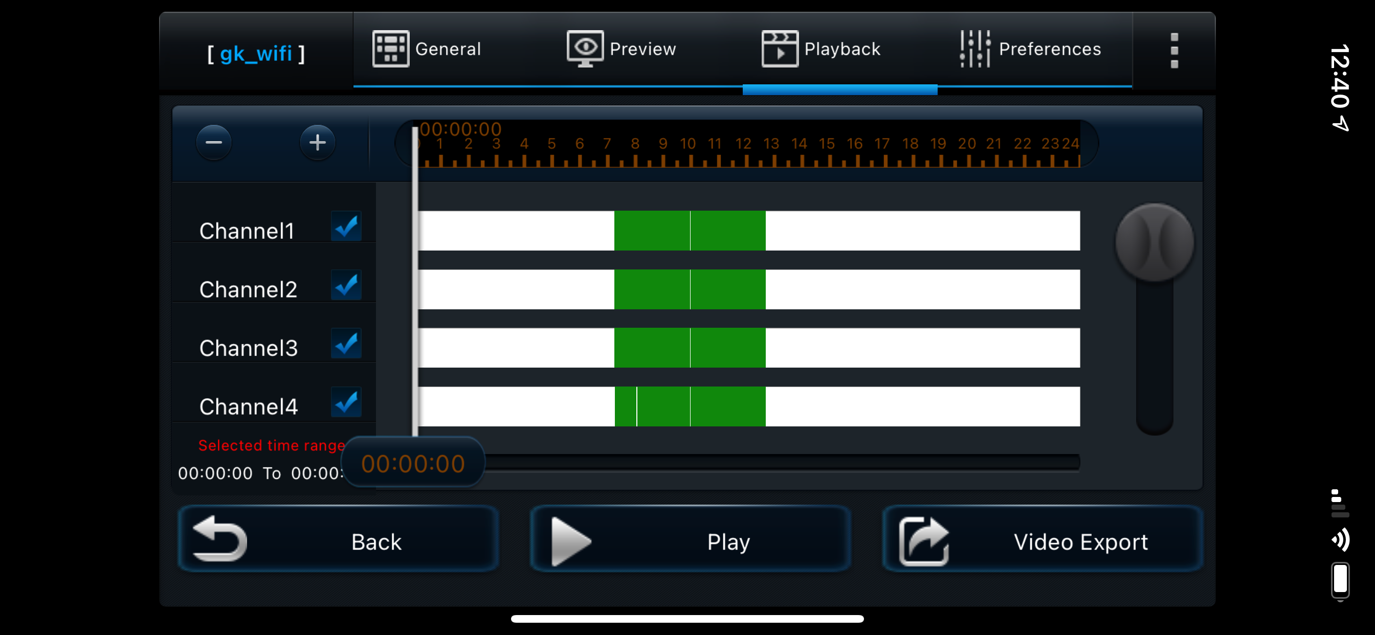
Task: Disable the Channel4 checkbox
Action: pos(346,402)
